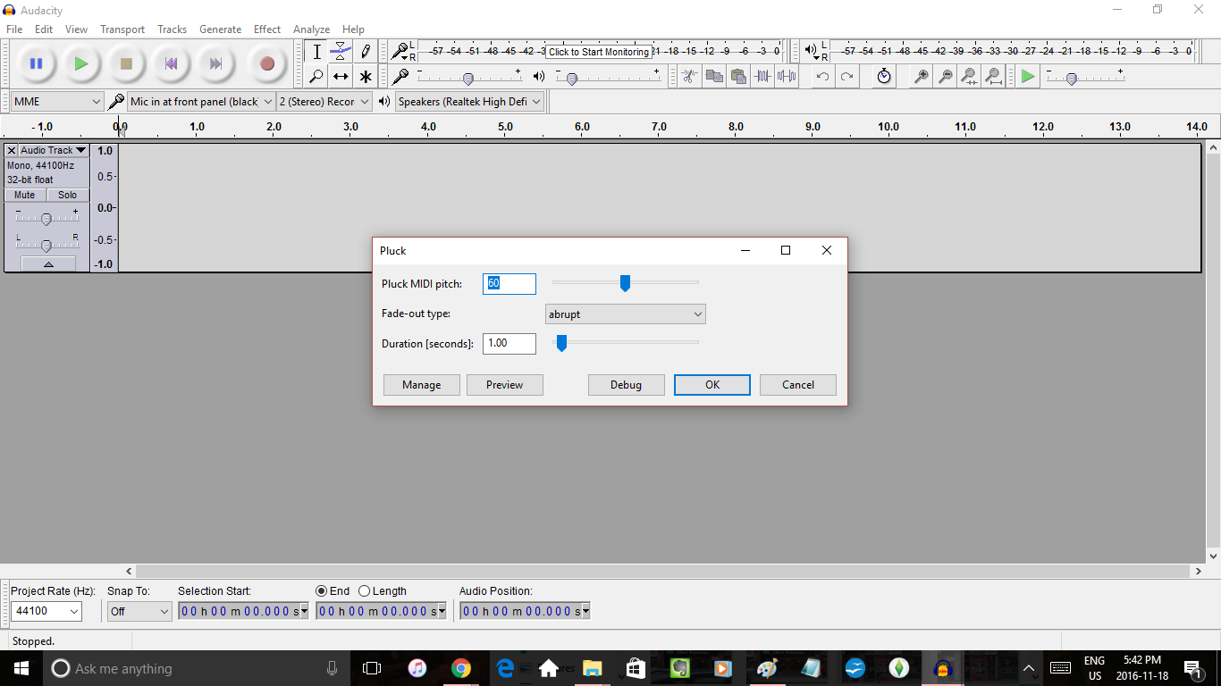Select the Selection (I-beam) tool
The image size is (1221, 686).
coord(316,52)
